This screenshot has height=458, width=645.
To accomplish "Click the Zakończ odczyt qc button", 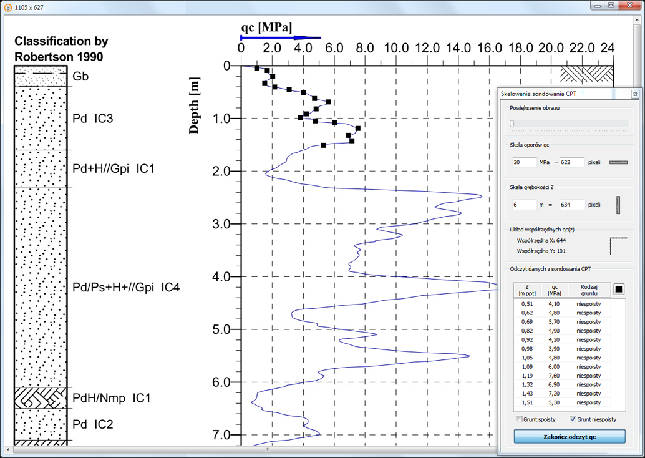I will 570,437.
